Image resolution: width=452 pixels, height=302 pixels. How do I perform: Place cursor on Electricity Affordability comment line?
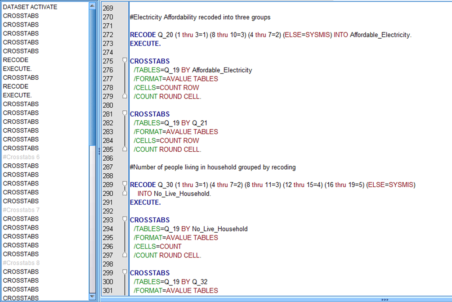(x=200, y=17)
